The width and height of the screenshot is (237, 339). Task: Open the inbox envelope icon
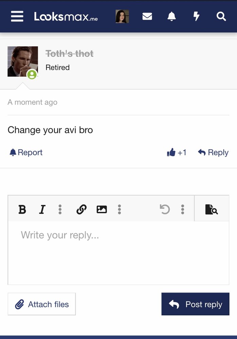tap(147, 16)
